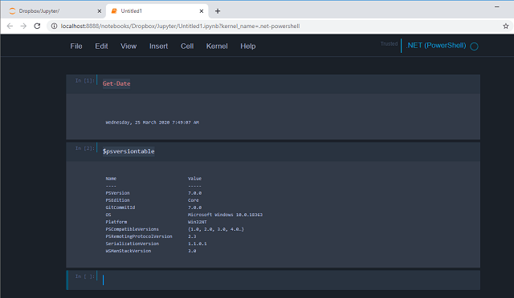Viewport: 514px width, 298px height.
Task: Reload the page with the refresh icon
Action: click(37, 26)
